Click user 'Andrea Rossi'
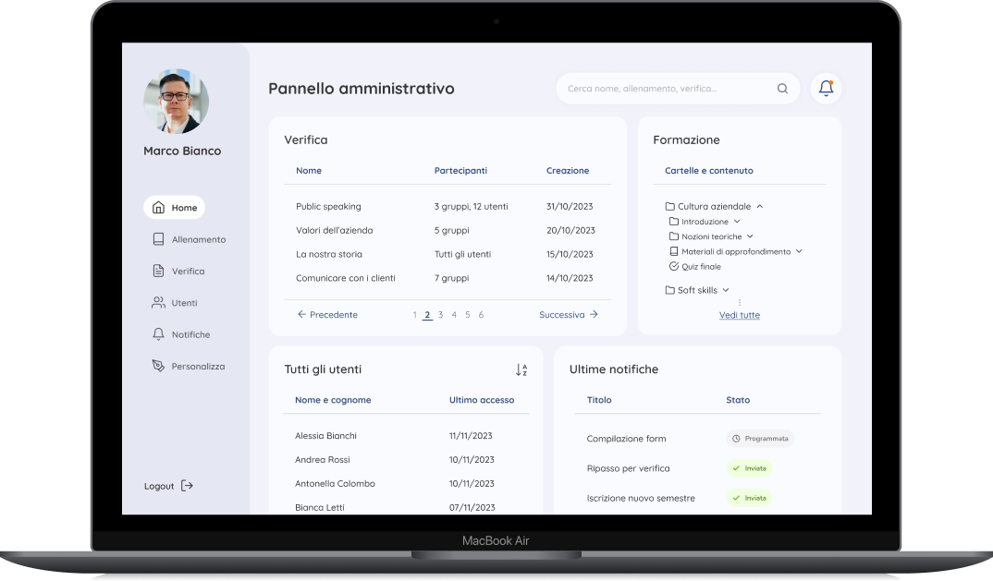 [x=323, y=459]
